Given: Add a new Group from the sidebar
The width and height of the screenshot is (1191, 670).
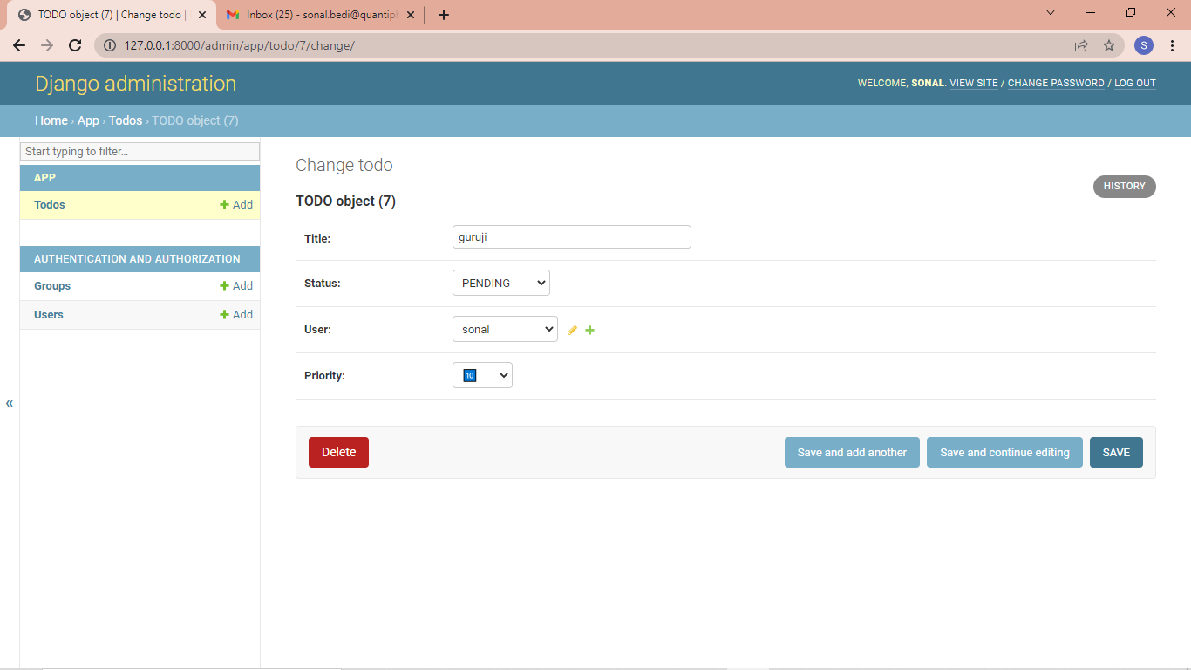Looking at the screenshot, I should click(x=235, y=285).
